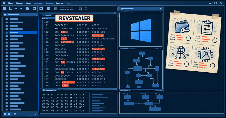226x118 pixels.
Task: Click the search magnifier in the folder sidebar
Action: coord(35,15)
